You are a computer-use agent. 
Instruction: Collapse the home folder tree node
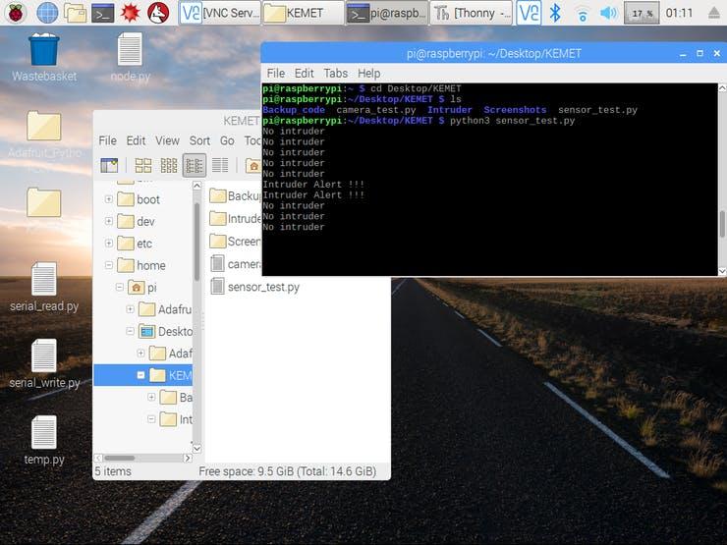[108, 265]
